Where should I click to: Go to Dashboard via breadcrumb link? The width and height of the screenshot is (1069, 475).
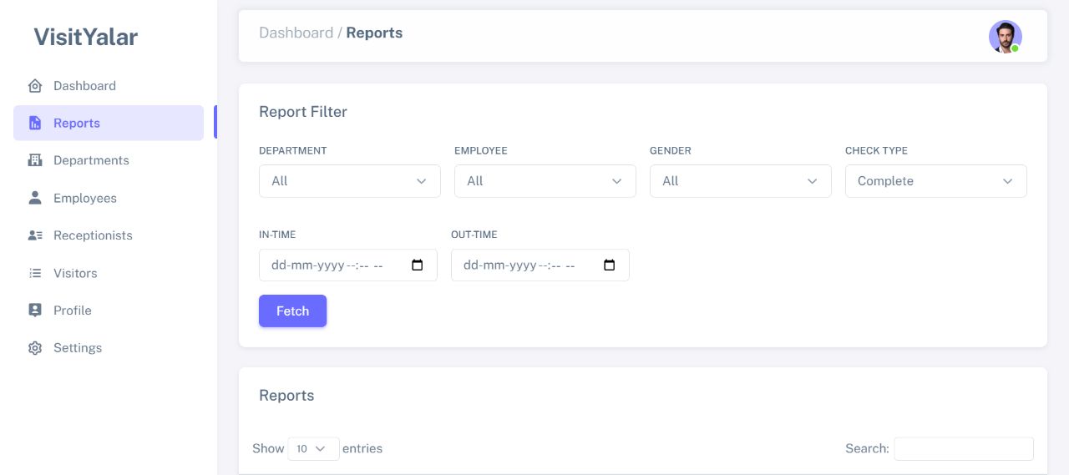(x=296, y=33)
